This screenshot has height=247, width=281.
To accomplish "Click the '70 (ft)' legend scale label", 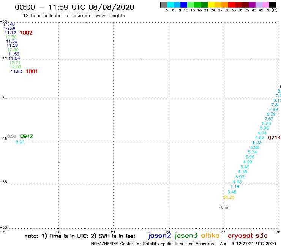I will (x=272, y=10).
